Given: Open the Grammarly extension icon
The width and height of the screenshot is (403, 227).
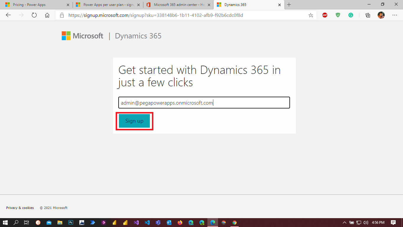Looking at the screenshot, I should [351, 15].
